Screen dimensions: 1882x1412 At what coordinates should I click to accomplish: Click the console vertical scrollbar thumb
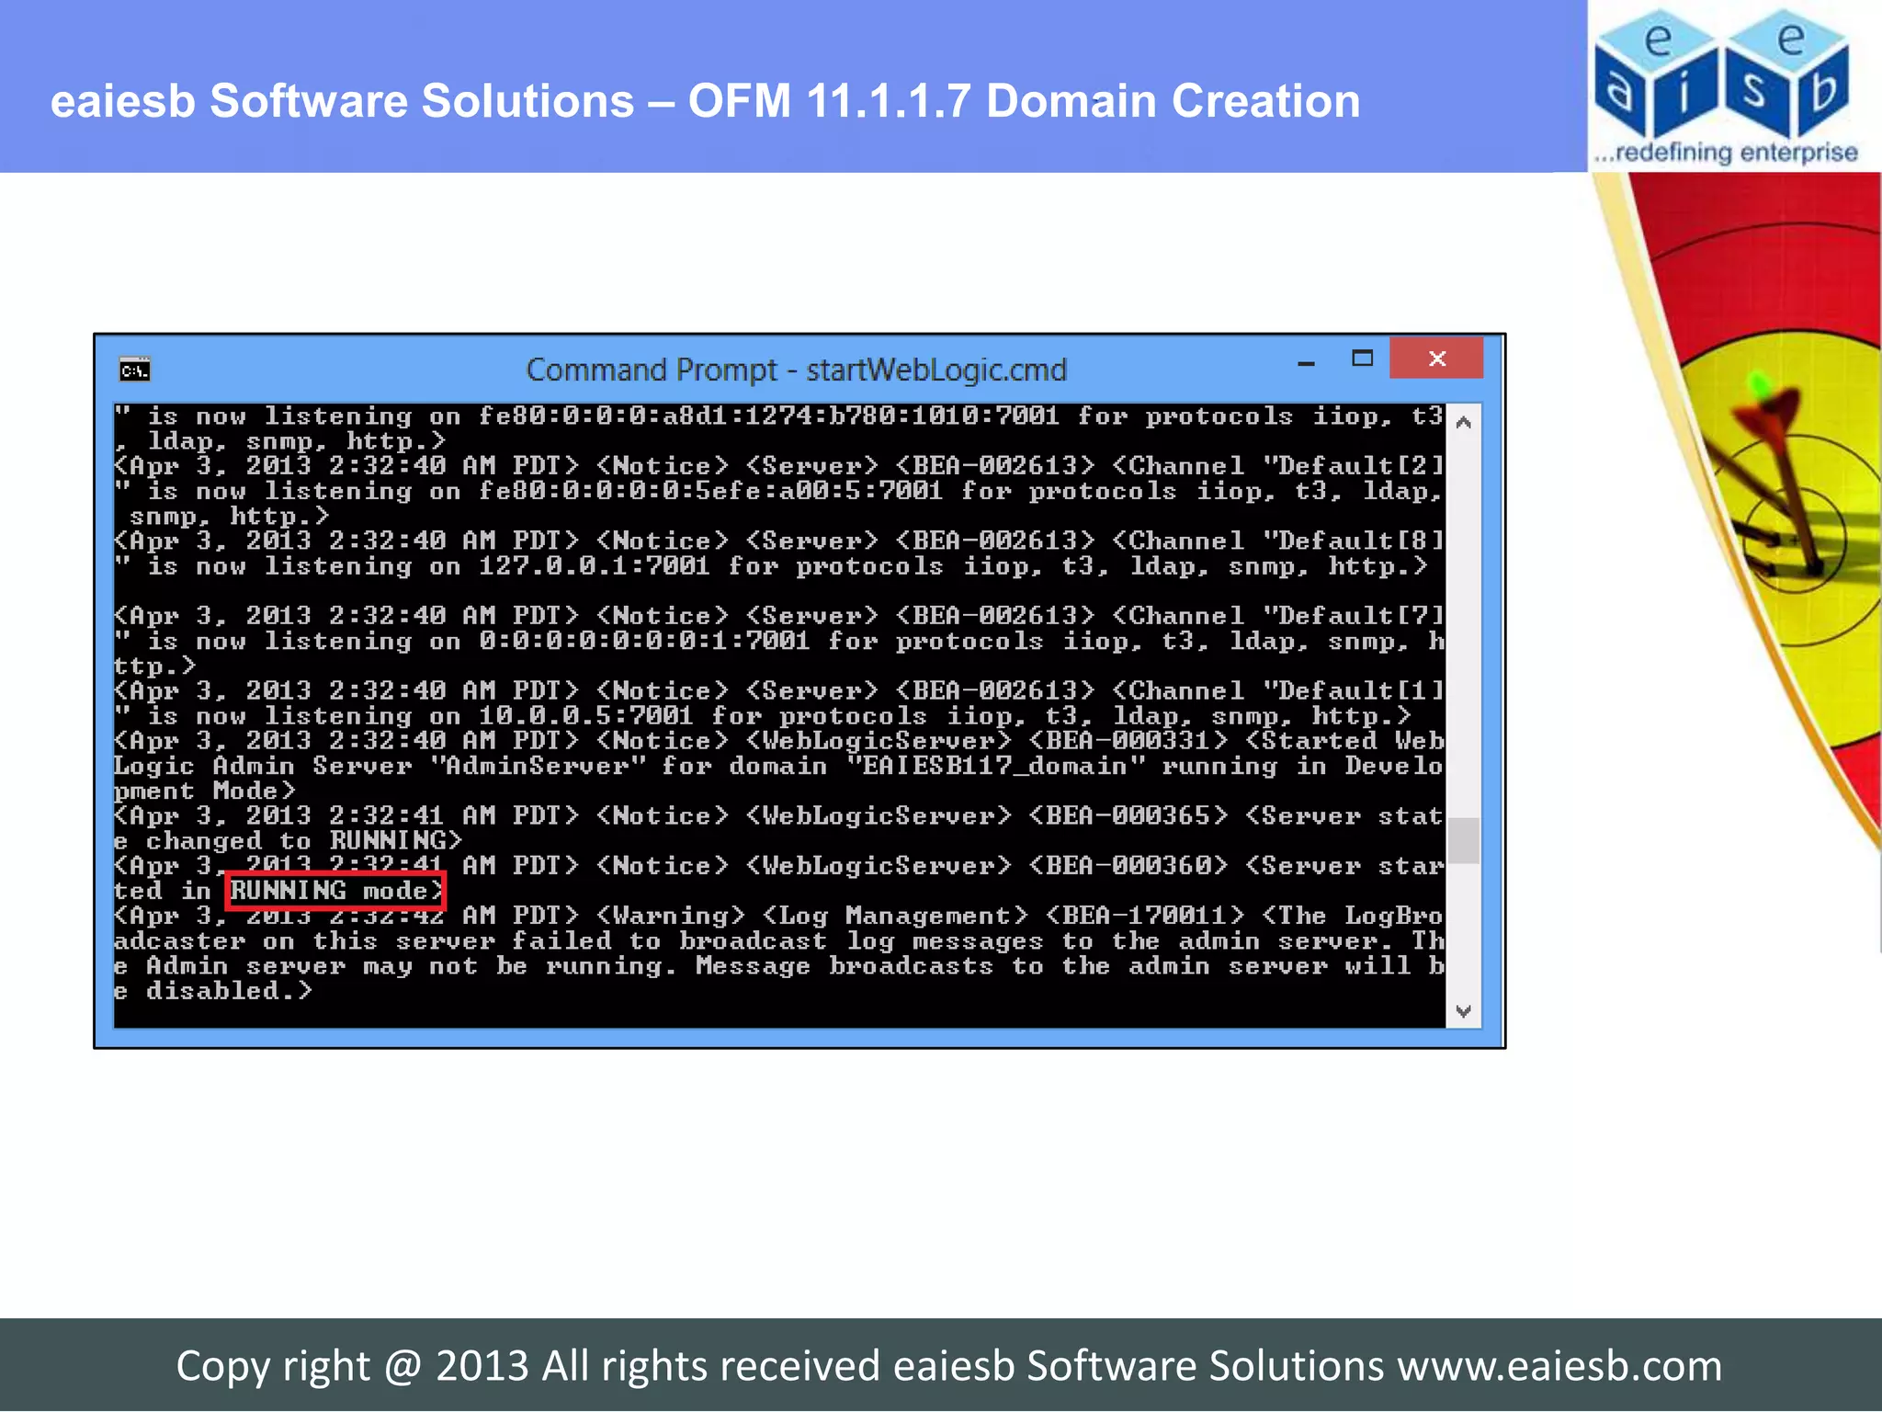click(x=1464, y=840)
